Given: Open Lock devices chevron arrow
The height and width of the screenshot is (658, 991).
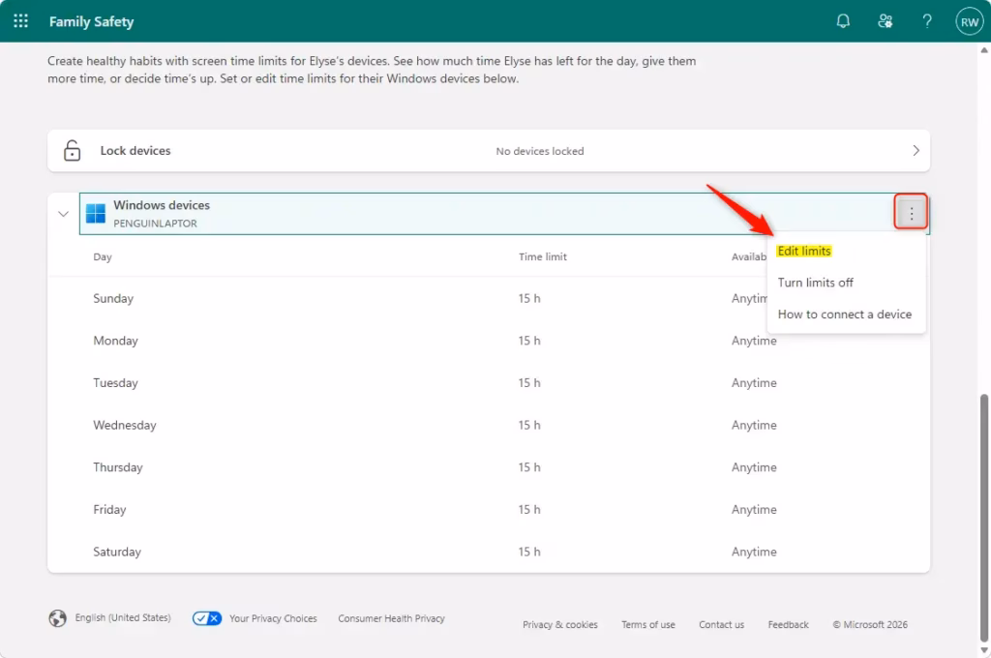Looking at the screenshot, I should 916,150.
